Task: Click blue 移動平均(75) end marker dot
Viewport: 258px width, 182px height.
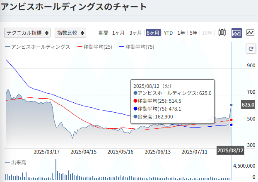Action: coord(231,125)
